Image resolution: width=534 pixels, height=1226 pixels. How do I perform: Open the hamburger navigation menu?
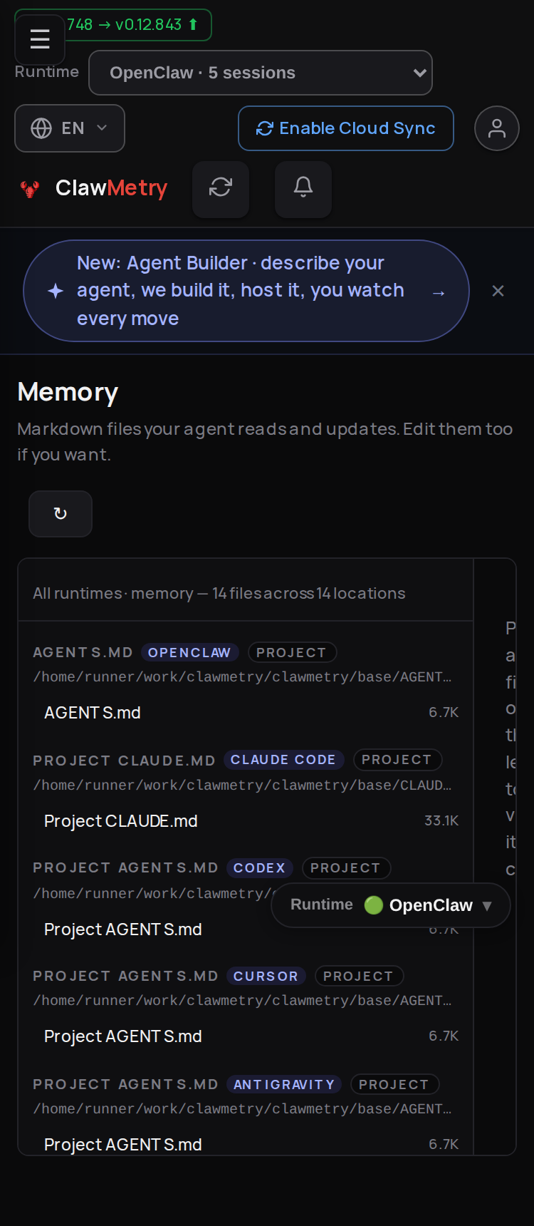[40, 39]
